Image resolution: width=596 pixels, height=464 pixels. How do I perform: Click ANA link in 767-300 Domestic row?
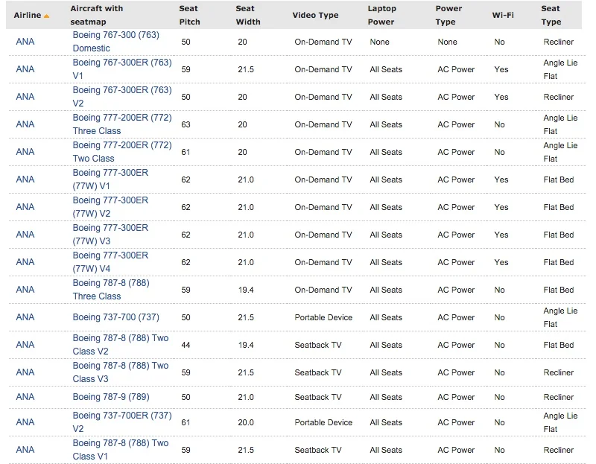coord(25,42)
